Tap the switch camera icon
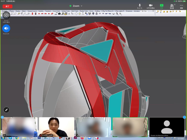 (6, 15)
